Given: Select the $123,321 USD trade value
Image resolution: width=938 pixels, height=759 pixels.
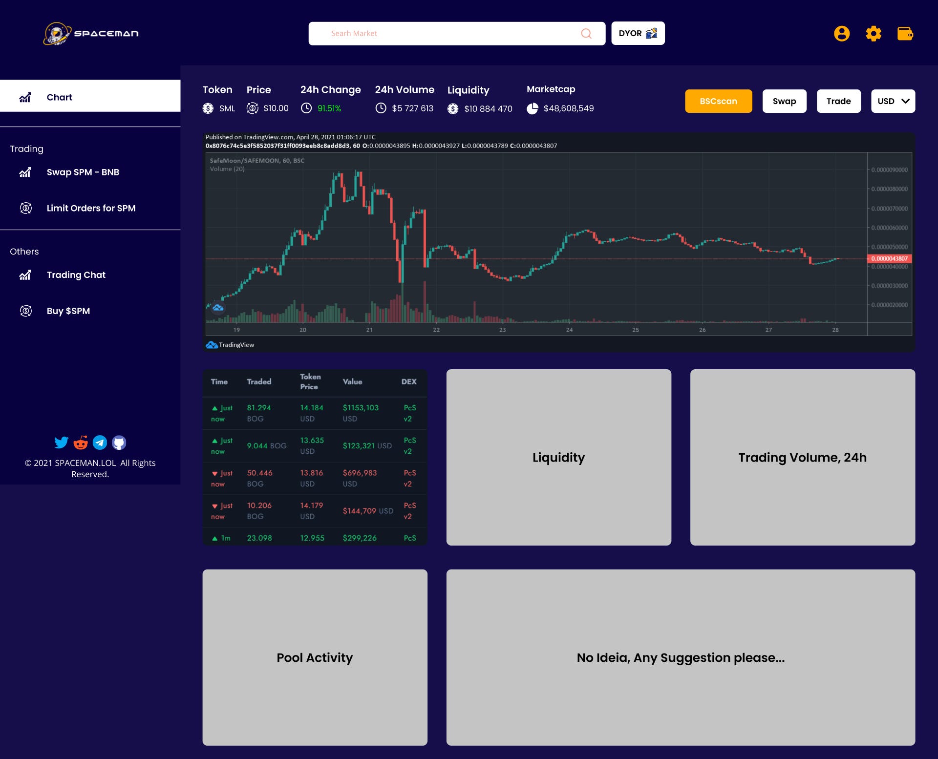Looking at the screenshot, I should 367,445.
